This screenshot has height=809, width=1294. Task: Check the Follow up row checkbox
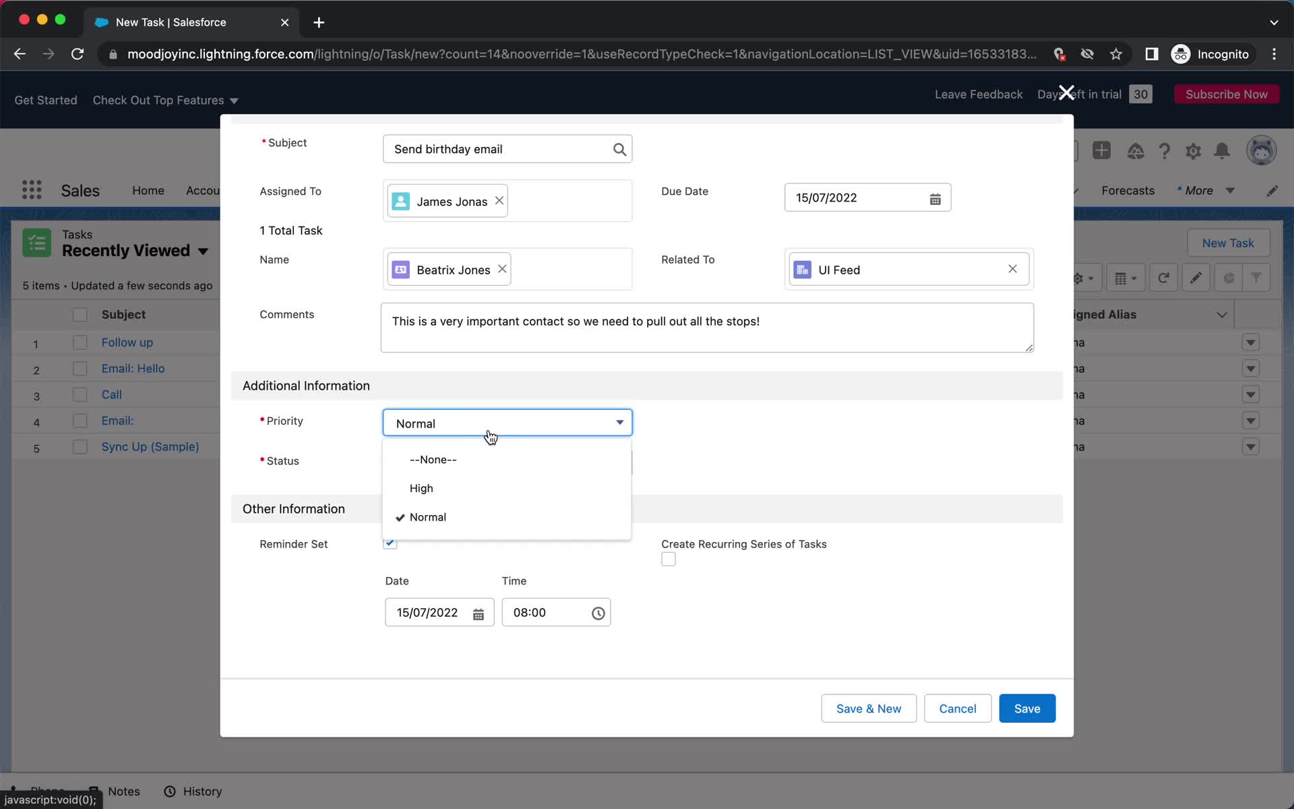[x=80, y=342]
